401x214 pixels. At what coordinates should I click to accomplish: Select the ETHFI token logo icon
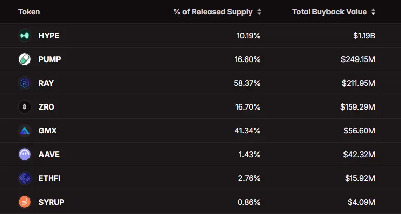point(24,178)
